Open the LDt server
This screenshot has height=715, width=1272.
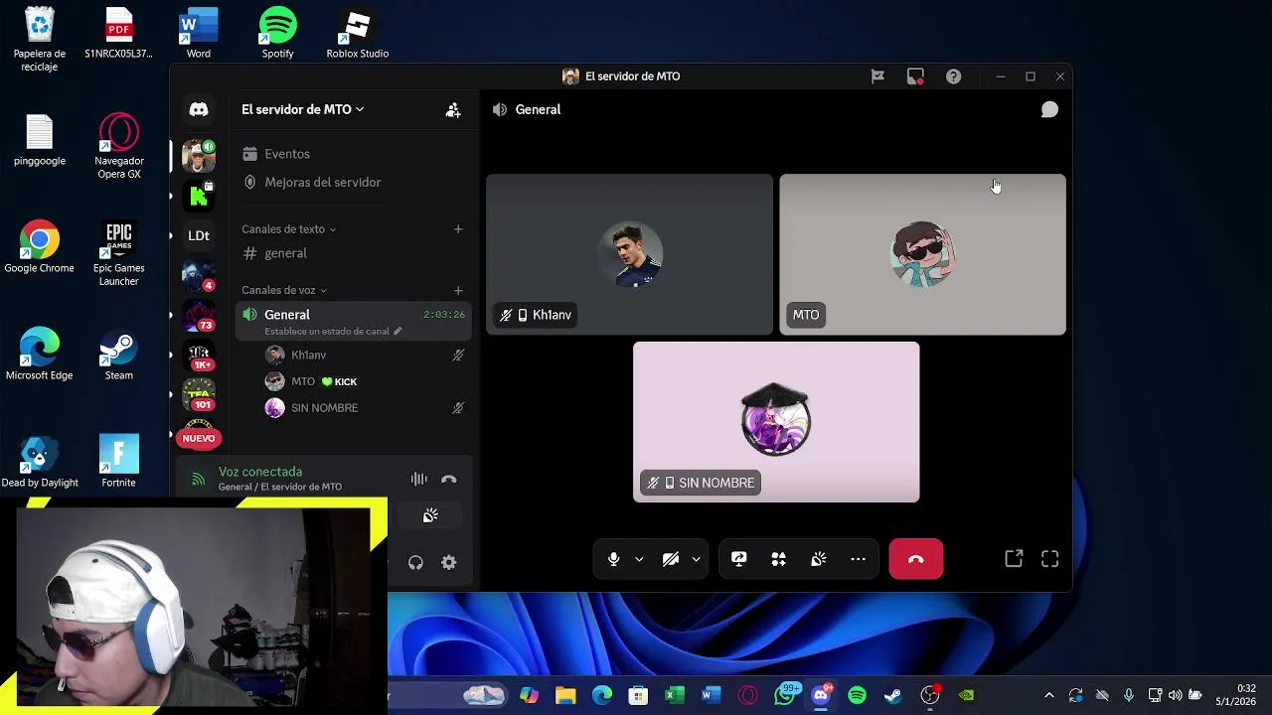pos(199,235)
